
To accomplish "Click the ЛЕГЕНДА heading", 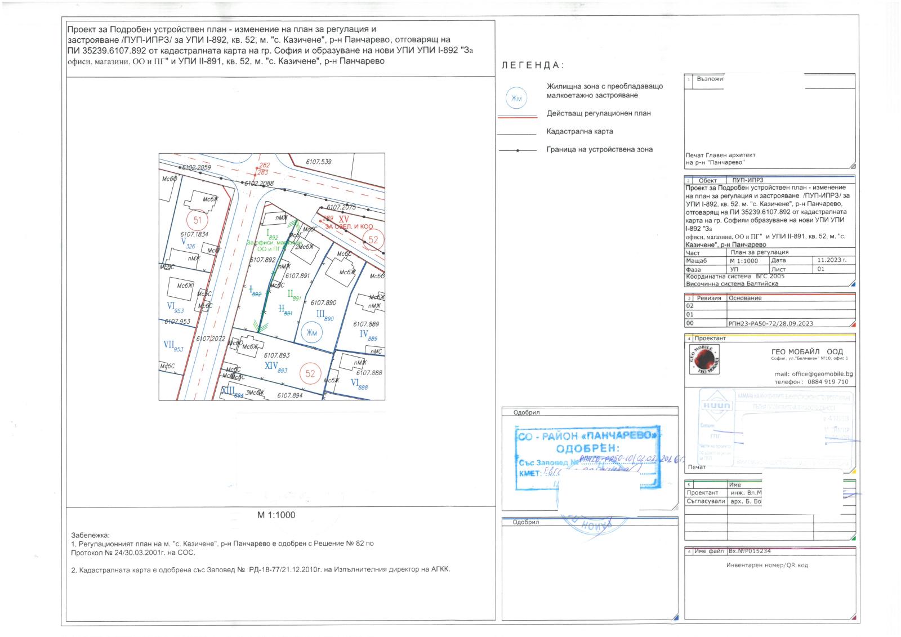I will pos(532,65).
